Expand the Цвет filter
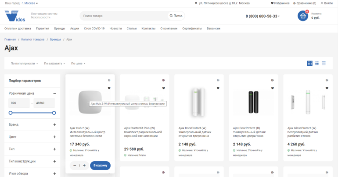Viewport: 338px width, 177px height. tap(54, 137)
